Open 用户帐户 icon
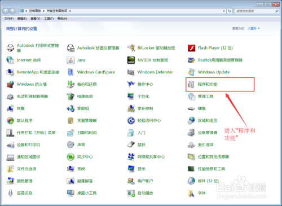282x206 pixels. (131, 181)
